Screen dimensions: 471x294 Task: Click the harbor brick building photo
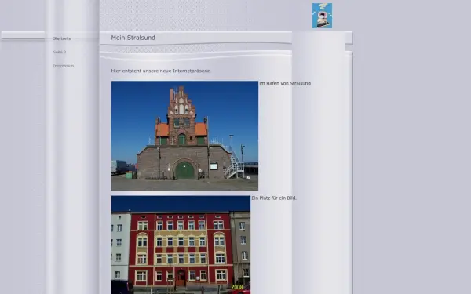click(184, 136)
